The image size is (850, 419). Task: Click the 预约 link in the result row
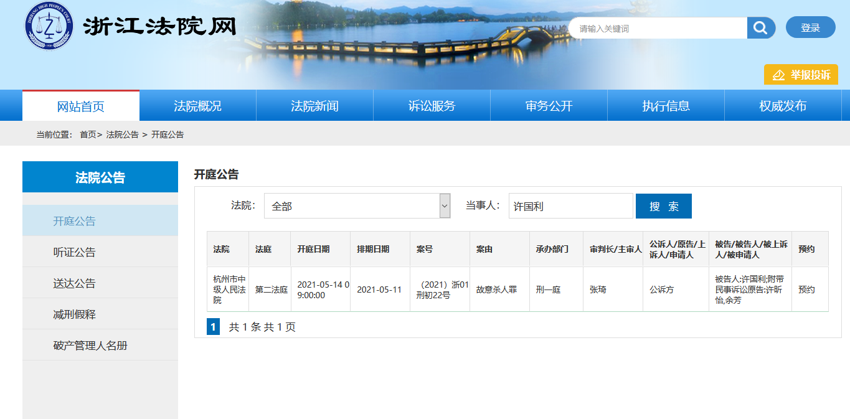click(806, 290)
